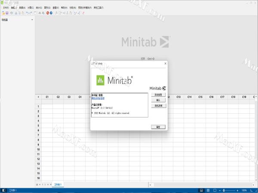
Task: Click the Find binoculars toolbar icon
Action: 40,13
